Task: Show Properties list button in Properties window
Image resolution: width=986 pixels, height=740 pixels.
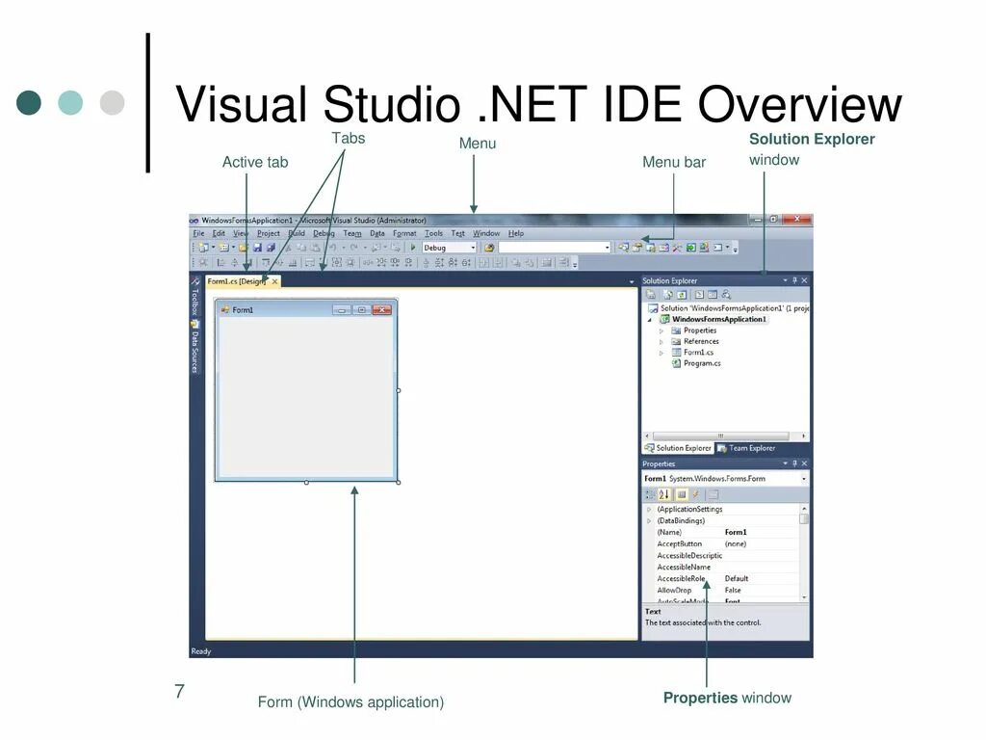Action: (681, 495)
